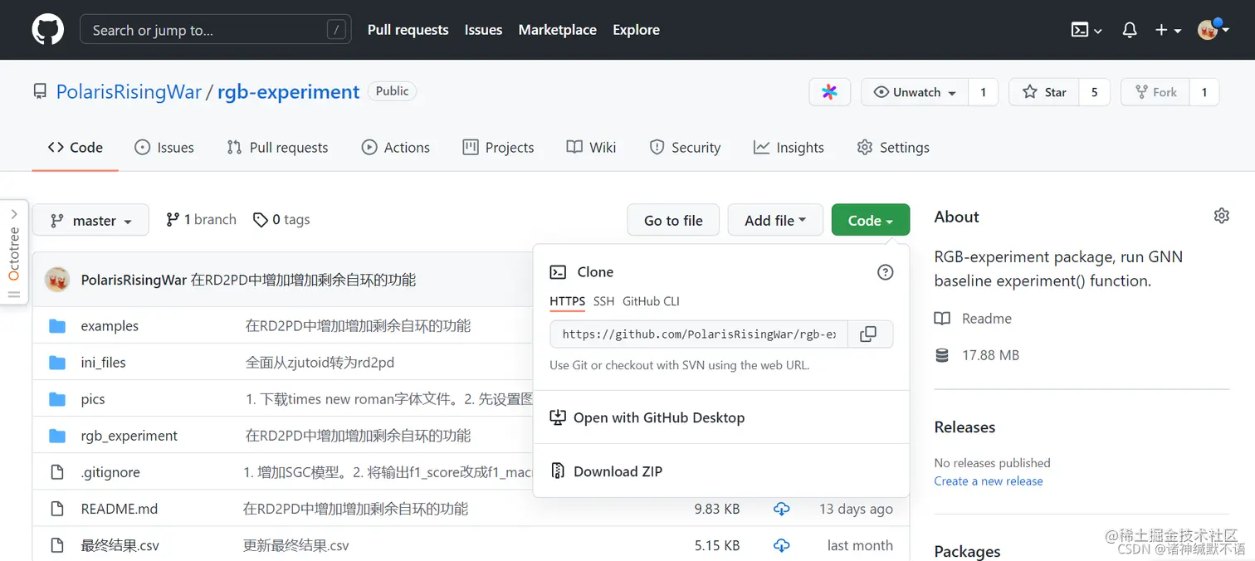Open Explore in top navigation

[636, 30]
